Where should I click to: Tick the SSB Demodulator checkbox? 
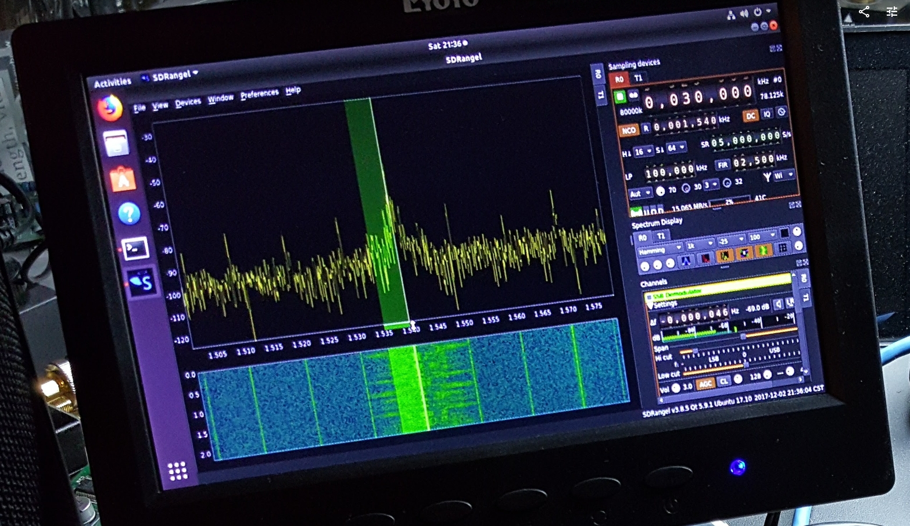pyautogui.click(x=649, y=297)
